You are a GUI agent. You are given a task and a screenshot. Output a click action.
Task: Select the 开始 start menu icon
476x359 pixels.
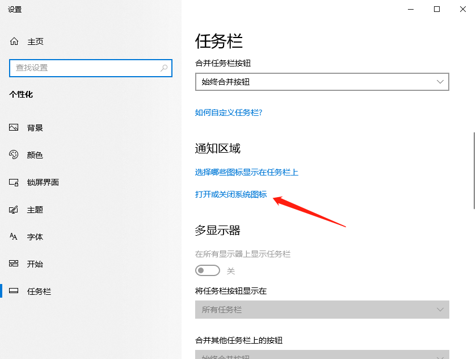click(x=14, y=264)
